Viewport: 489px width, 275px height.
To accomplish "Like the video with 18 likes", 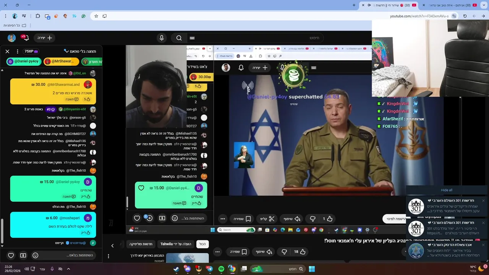I will click(300, 252).
